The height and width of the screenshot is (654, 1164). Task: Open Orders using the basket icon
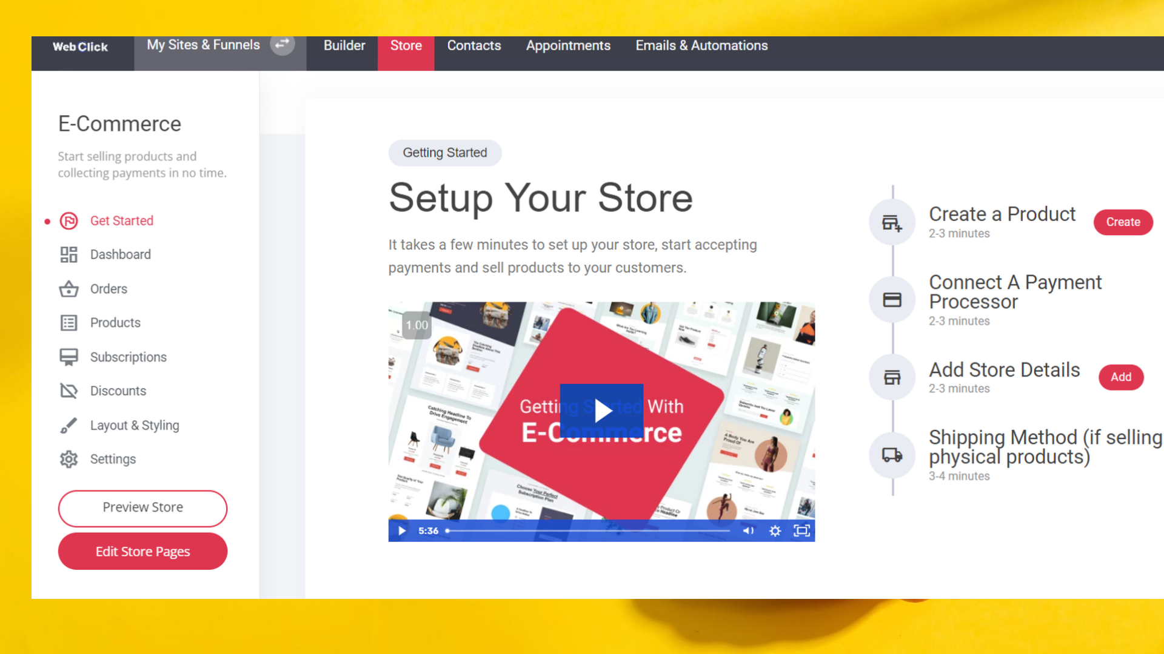tap(68, 289)
